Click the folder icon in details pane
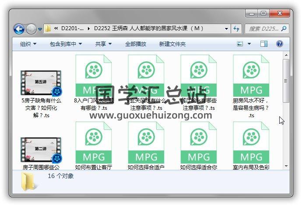This screenshot has width=302, height=206. tap(28, 182)
